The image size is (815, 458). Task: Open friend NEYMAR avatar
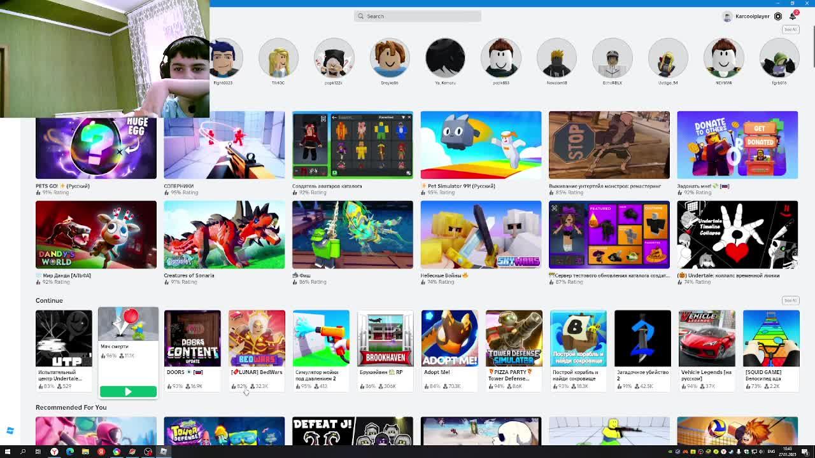(723, 58)
